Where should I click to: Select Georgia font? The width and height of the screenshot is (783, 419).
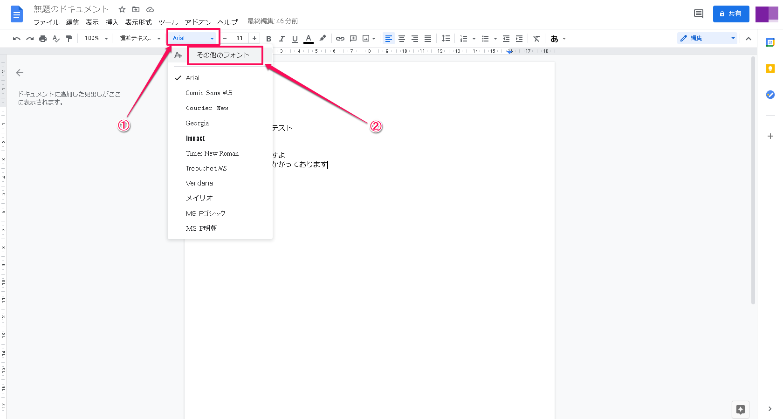pyautogui.click(x=220, y=123)
